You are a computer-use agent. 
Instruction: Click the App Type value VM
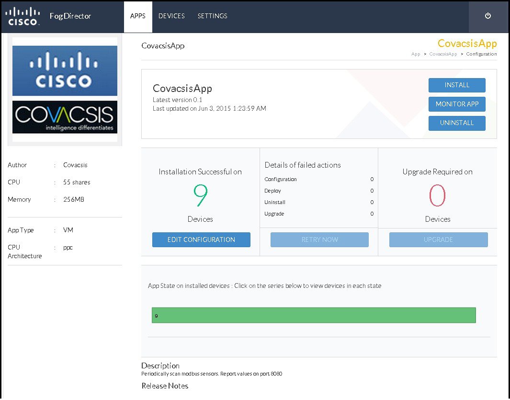[x=68, y=230]
